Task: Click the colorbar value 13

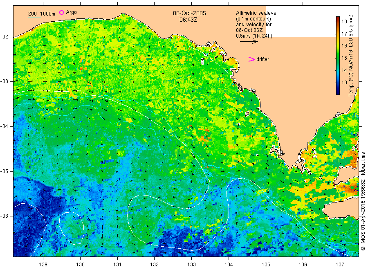Action: click(344, 82)
